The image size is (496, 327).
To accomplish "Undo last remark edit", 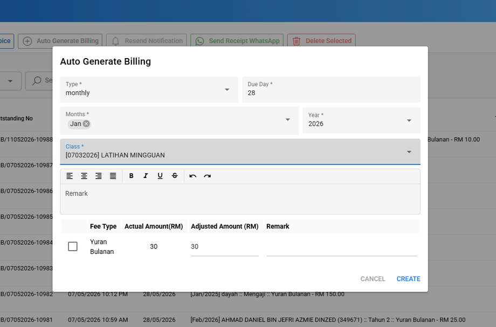I will click(192, 176).
